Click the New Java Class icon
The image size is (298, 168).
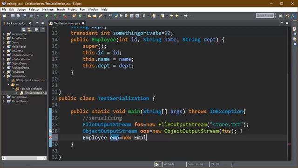click(80, 15)
